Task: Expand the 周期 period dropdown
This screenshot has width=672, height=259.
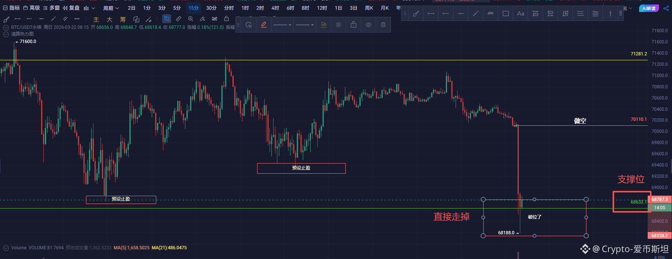Action: click(x=111, y=8)
